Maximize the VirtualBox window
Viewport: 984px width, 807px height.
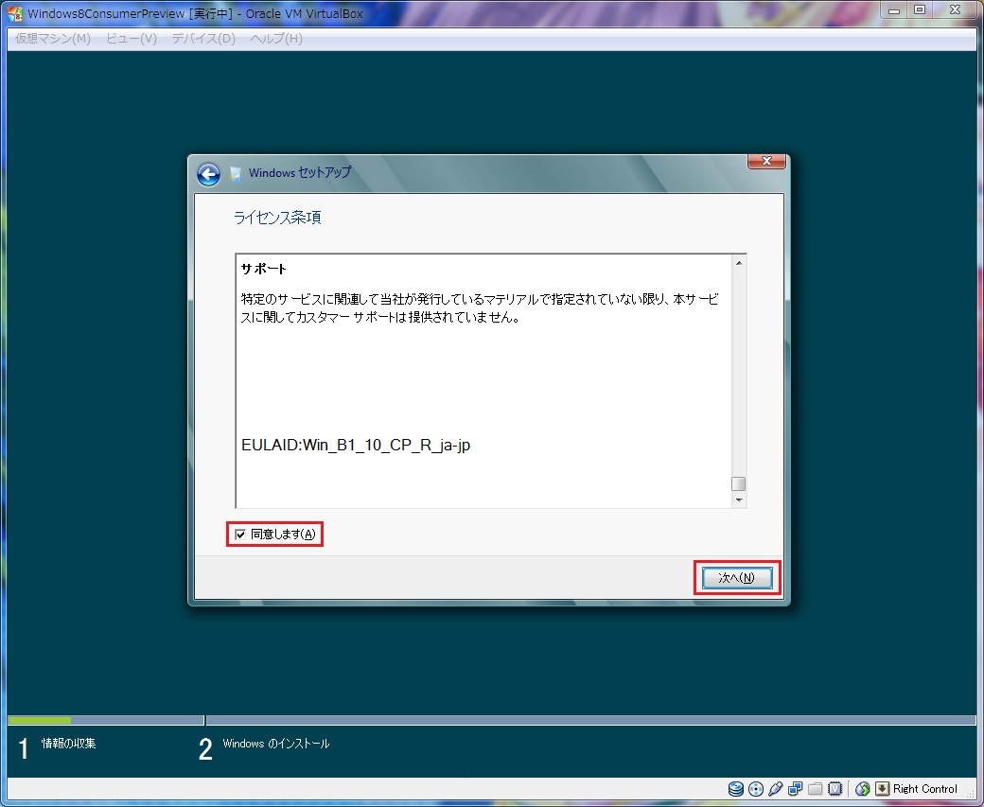[920, 10]
